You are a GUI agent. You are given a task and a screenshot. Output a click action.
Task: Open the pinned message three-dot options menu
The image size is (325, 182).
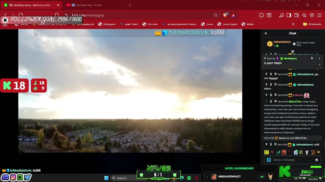(319, 58)
